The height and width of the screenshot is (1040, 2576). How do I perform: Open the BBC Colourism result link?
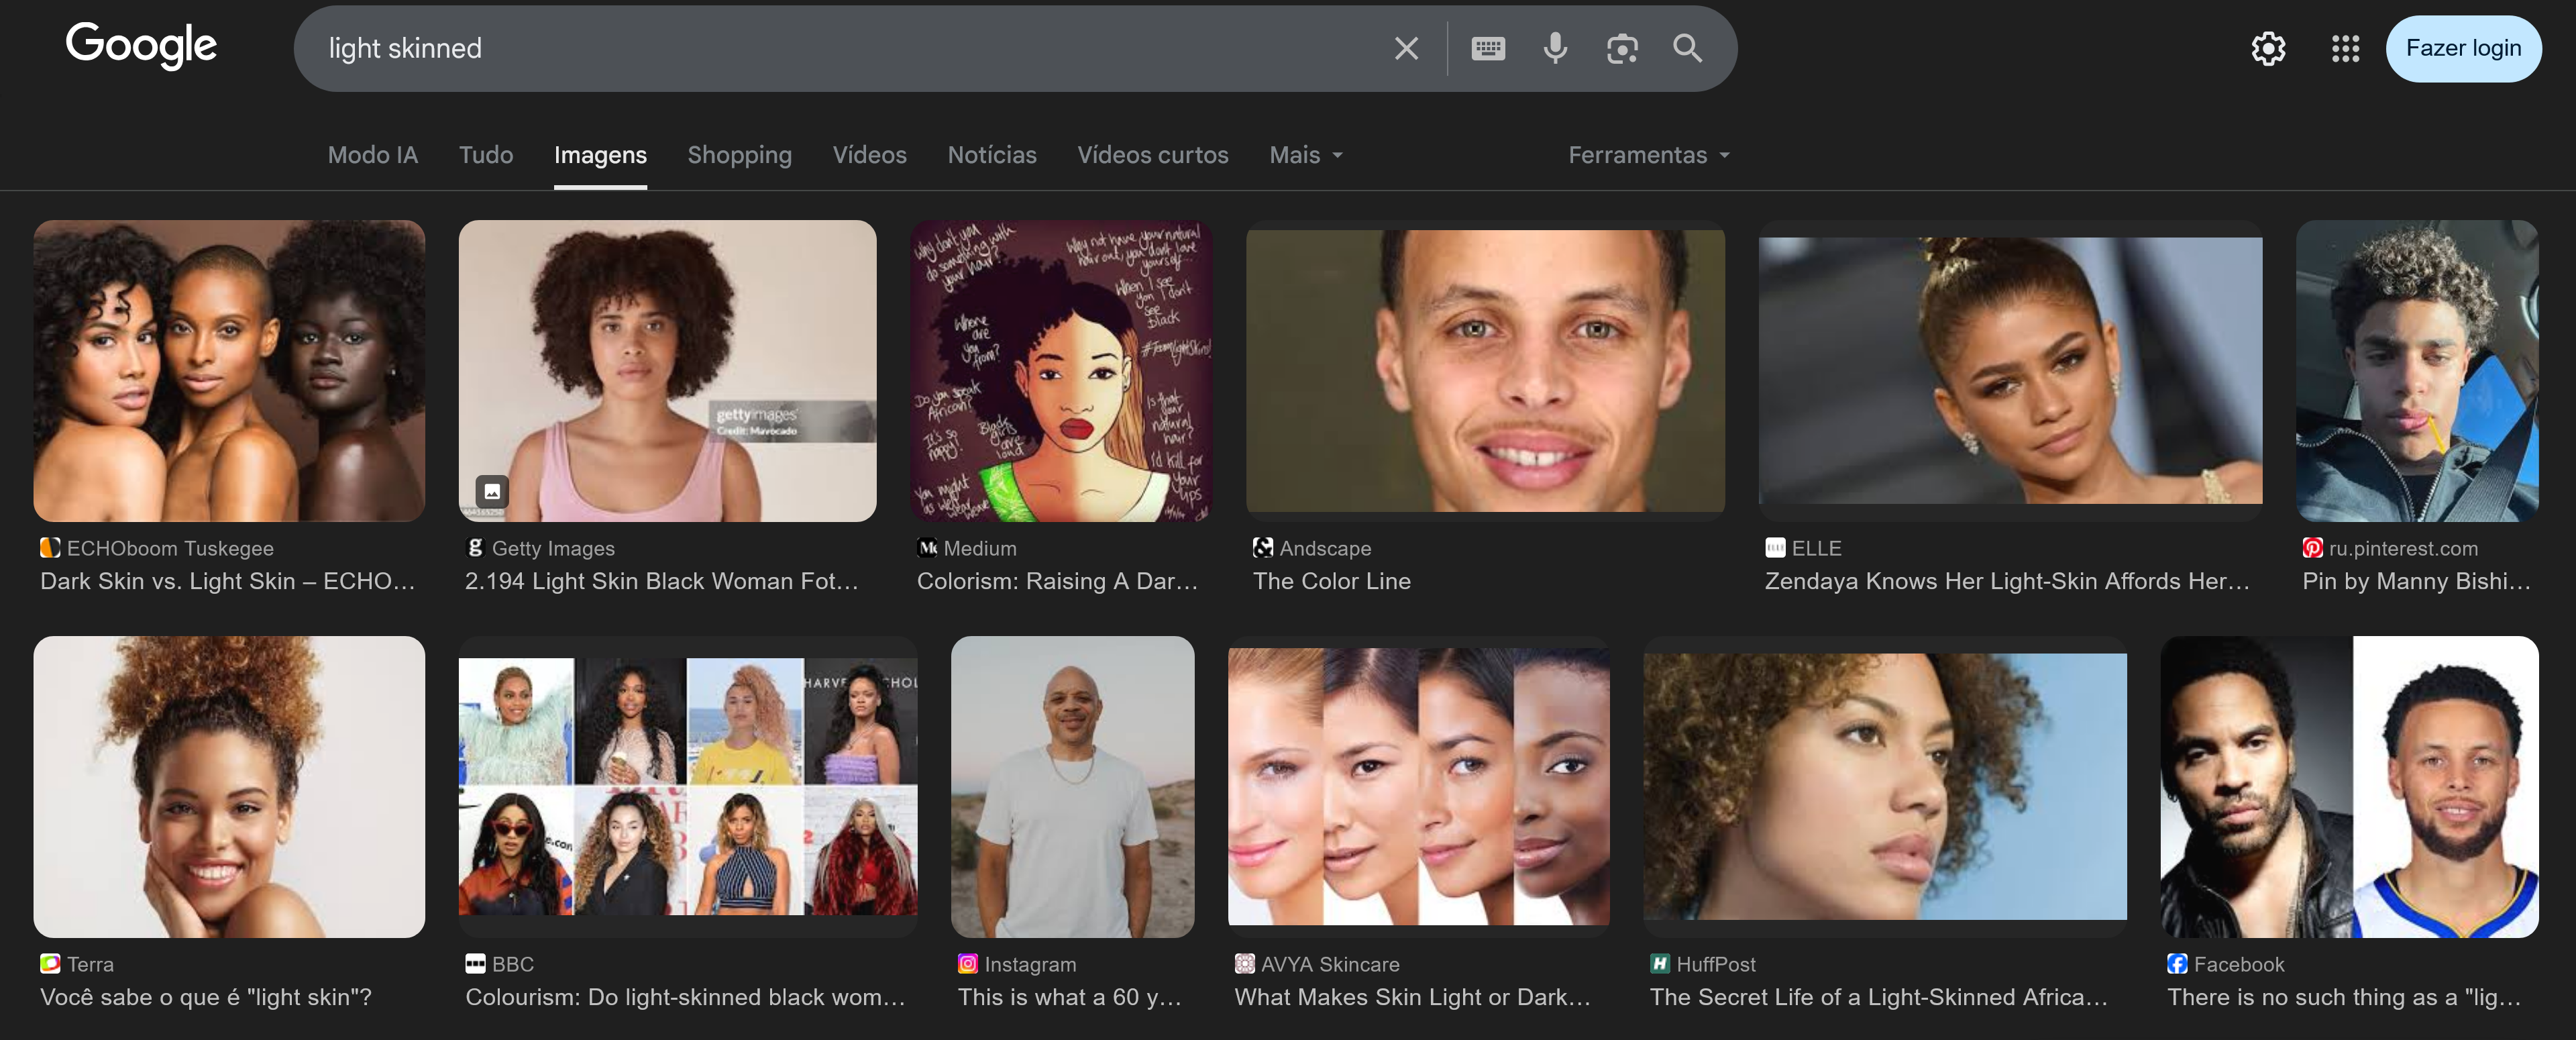pos(685,997)
